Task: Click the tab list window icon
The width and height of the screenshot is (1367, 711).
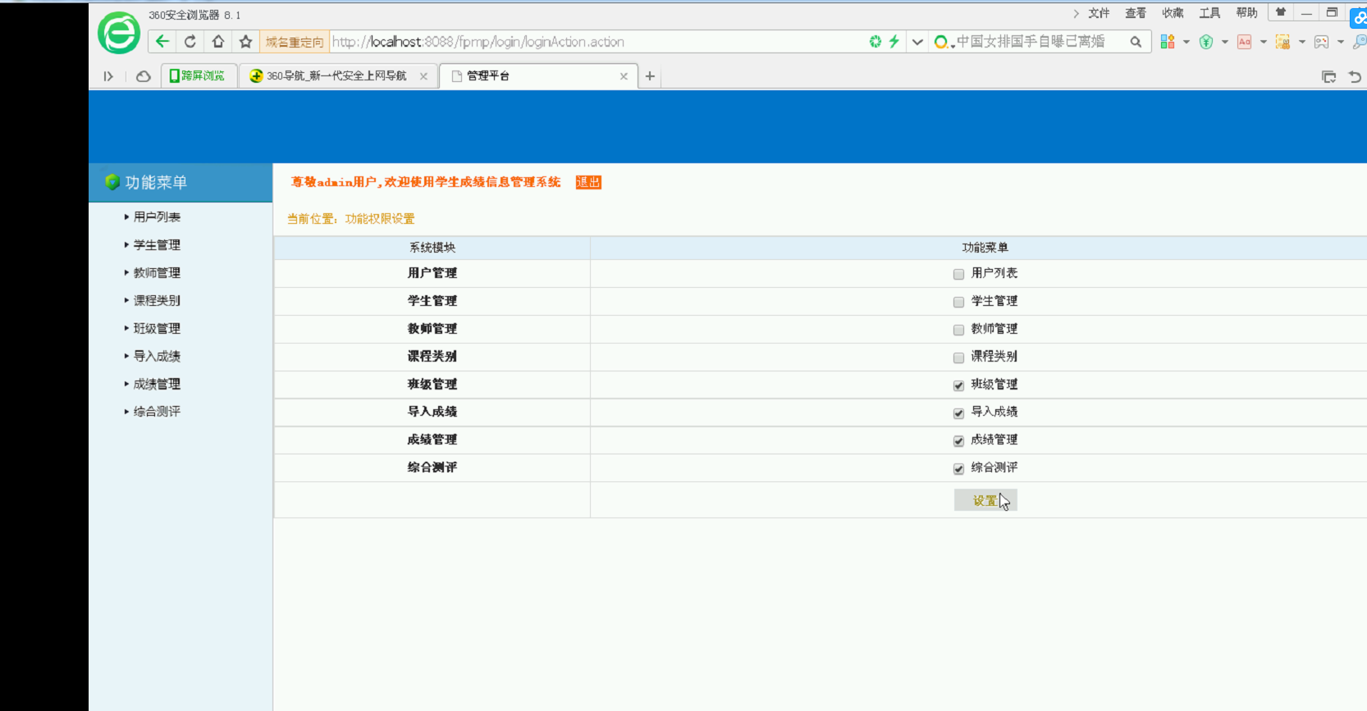Action: [x=1329, y=77]
